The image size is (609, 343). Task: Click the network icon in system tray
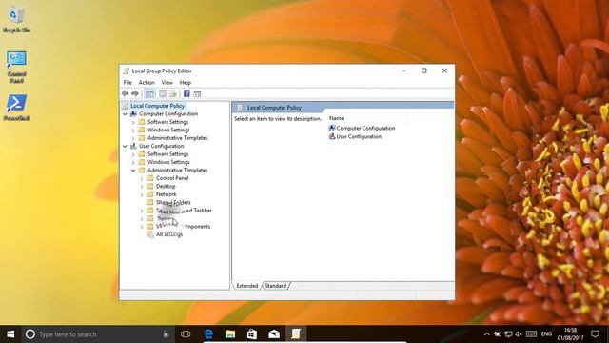coord(508,334)
